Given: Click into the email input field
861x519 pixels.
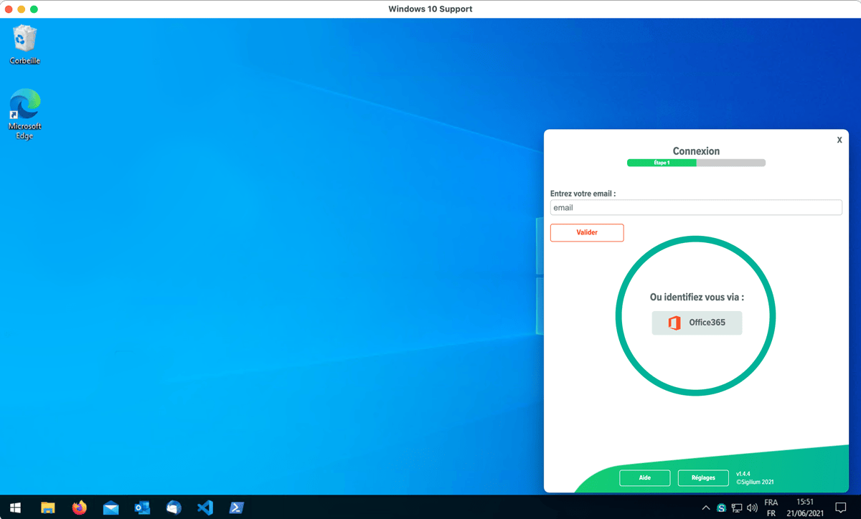Looking at the screenshot, I should point(696,208).
